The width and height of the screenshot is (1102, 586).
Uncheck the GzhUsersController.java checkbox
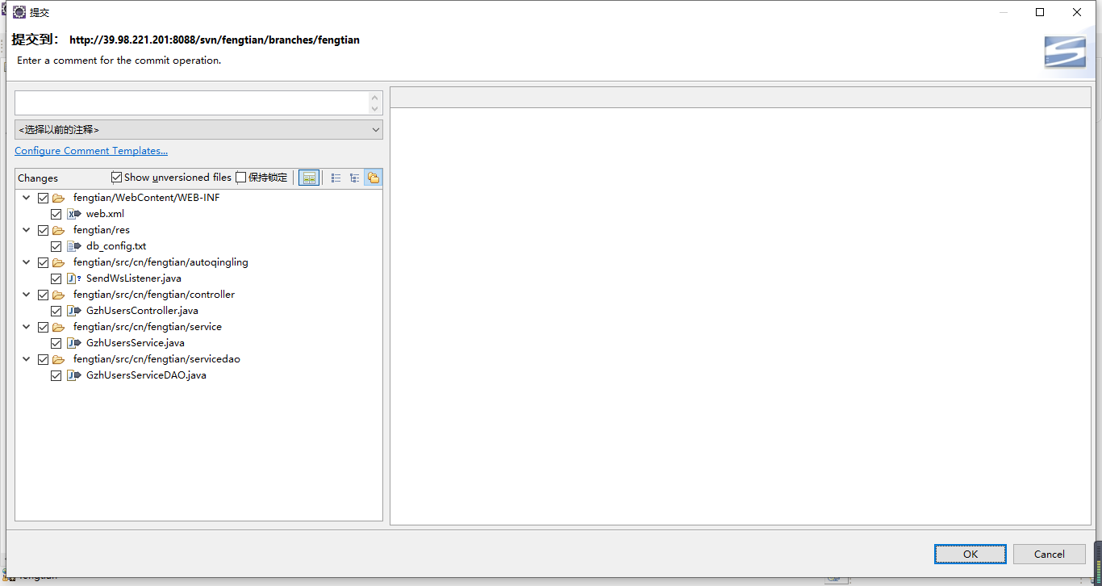click(56, 311)
